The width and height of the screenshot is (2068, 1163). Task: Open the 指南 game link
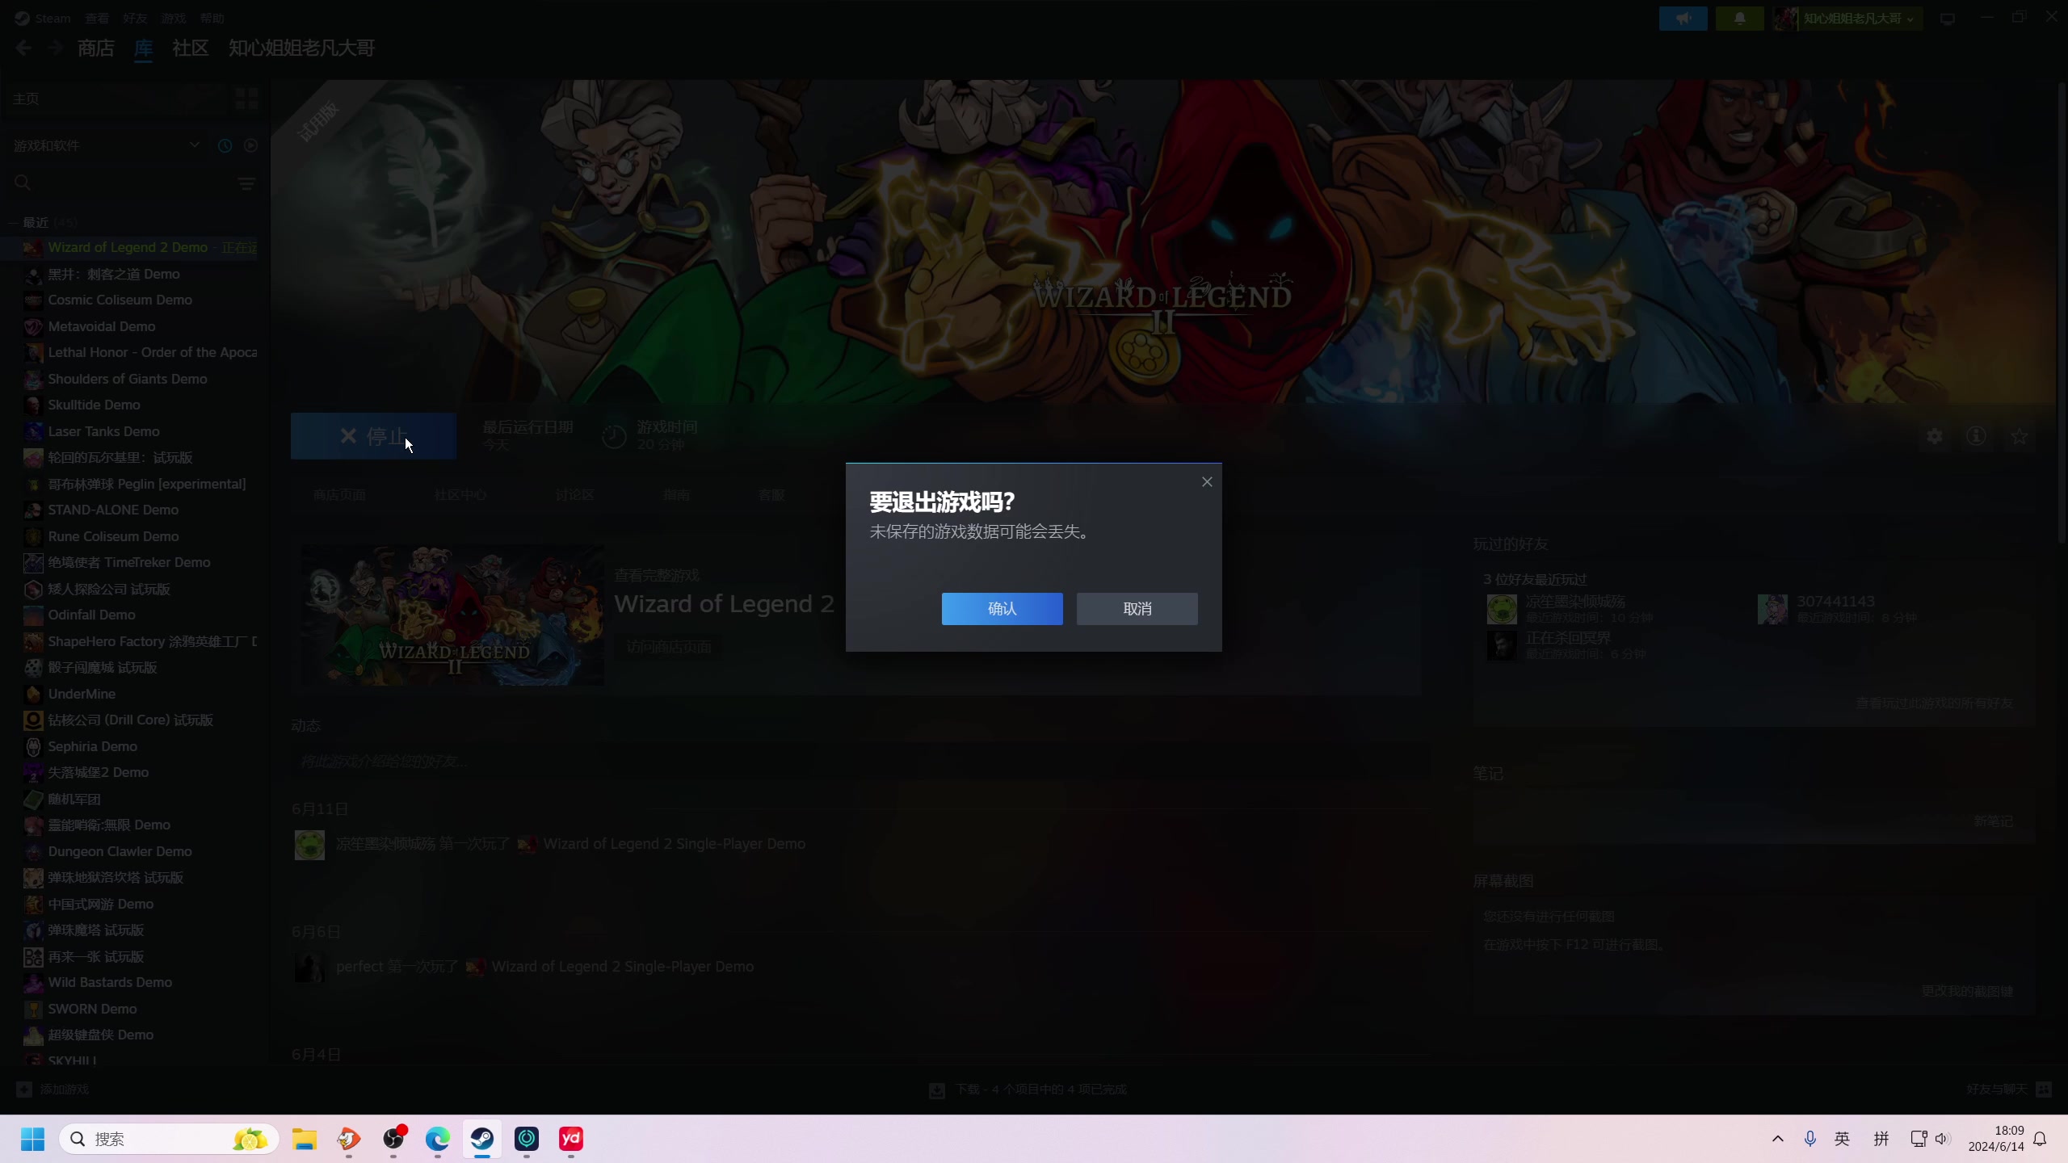click(x=677, y=494)
